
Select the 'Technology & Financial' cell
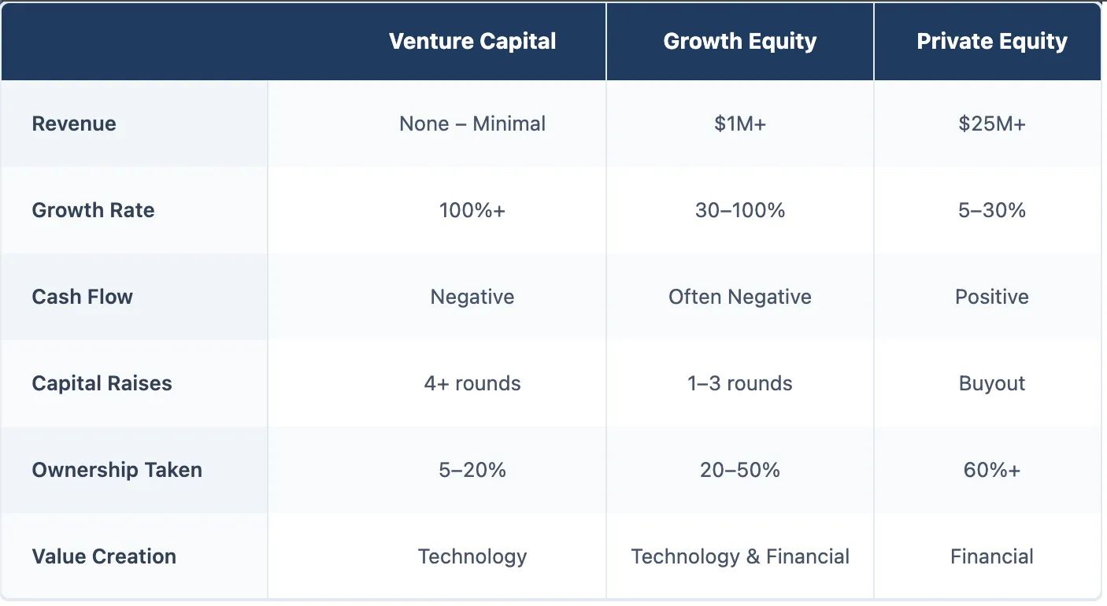740,556
